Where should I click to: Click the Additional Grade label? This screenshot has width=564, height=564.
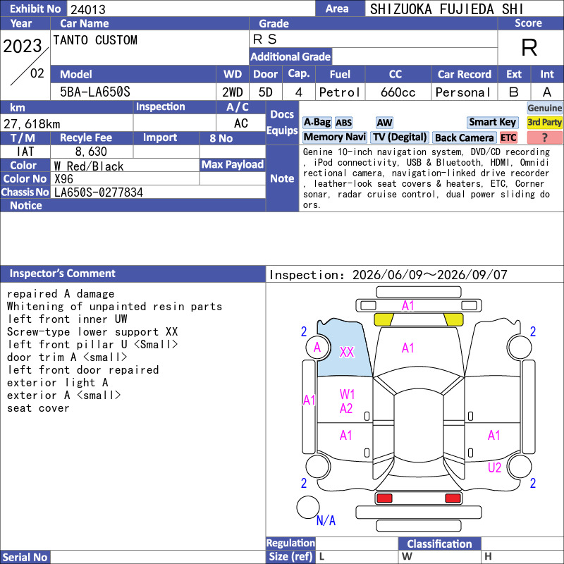290,56
